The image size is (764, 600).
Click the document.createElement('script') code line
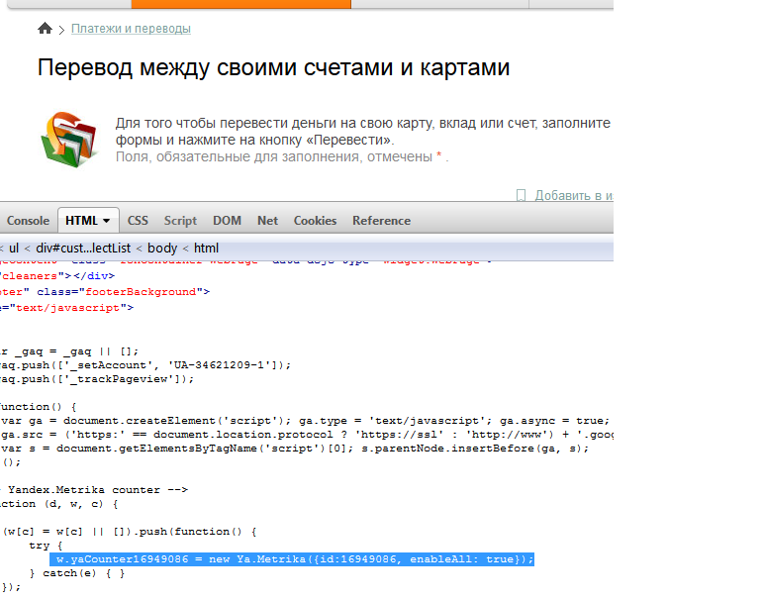305,421
